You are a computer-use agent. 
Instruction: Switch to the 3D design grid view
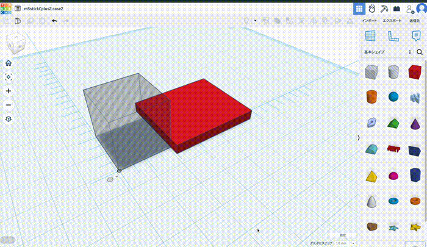click(x=359, y=9)
